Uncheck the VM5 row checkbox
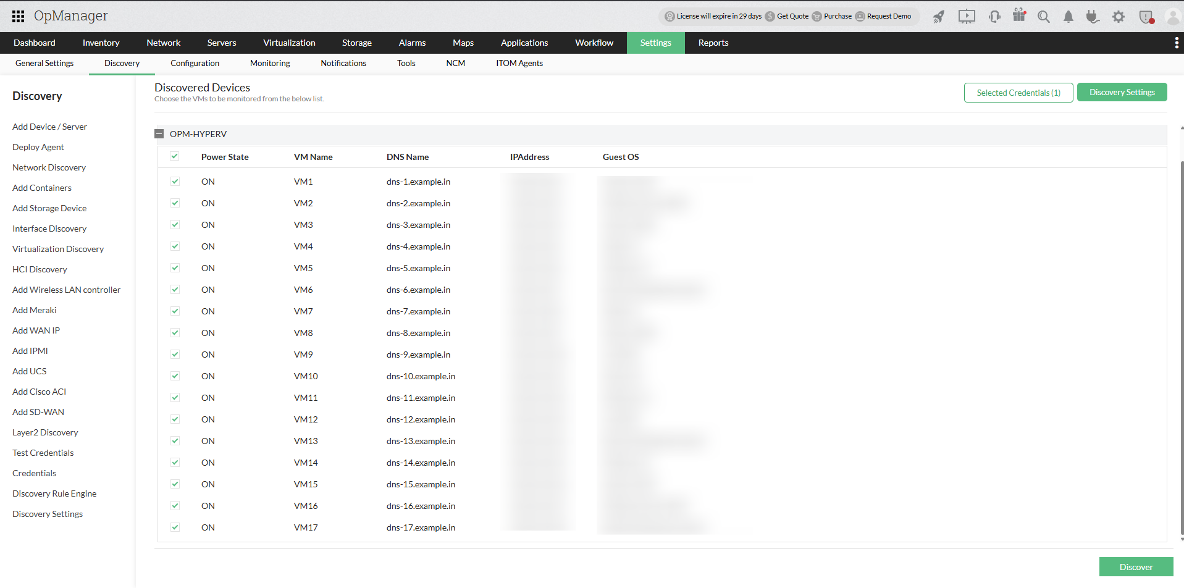The height and width of the screenshot is (588, 1184). (175, 268)
